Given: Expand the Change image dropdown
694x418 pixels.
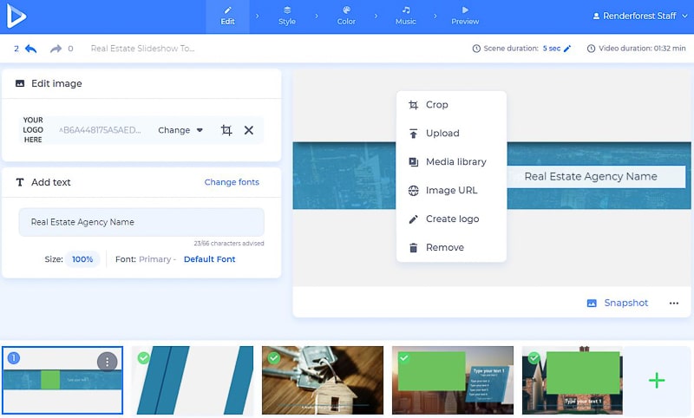Looking at the screenshot, I should click(x=180, y=130).
